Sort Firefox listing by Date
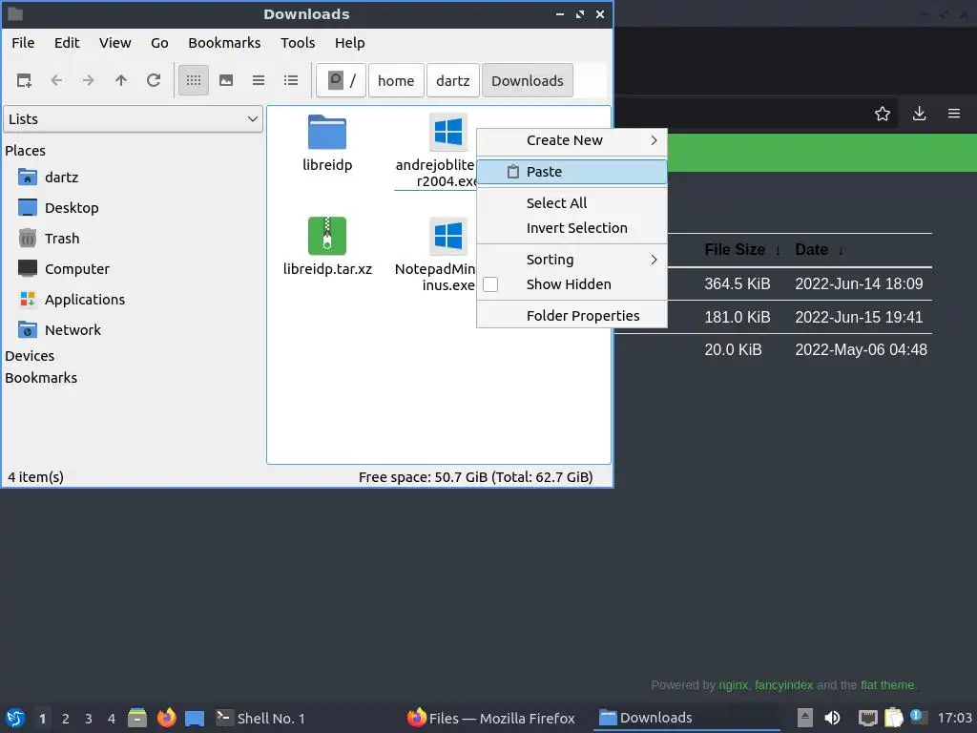This screenshot has width=977, height=733. pyautogui.click(x=811, y=250)
